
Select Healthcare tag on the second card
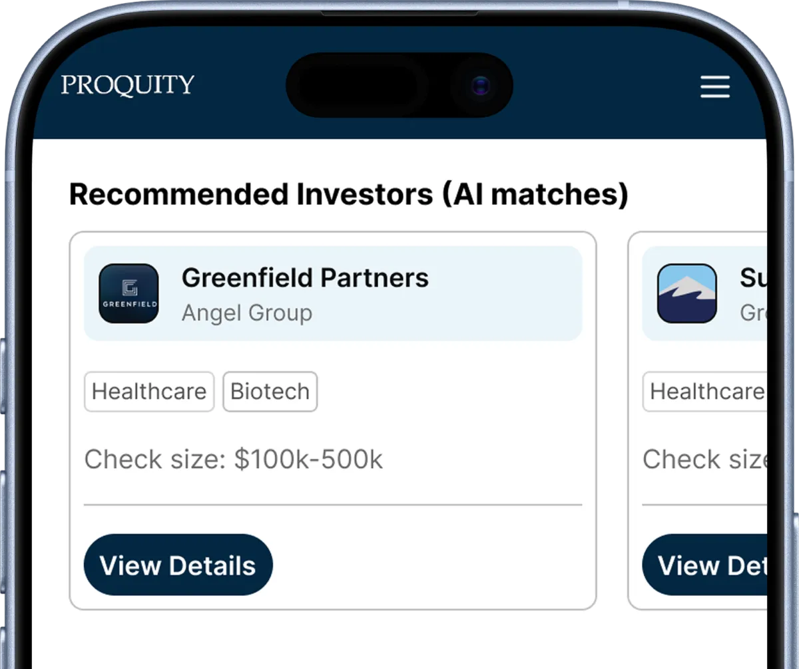(x=706, y=392)
